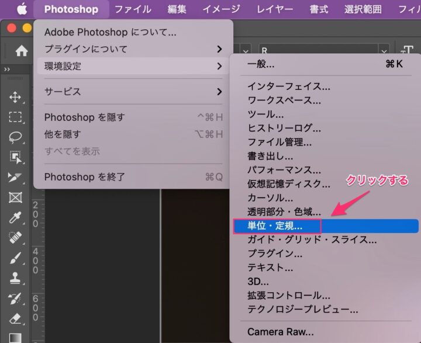Select the History Brush tool

[x=15, y=299]
